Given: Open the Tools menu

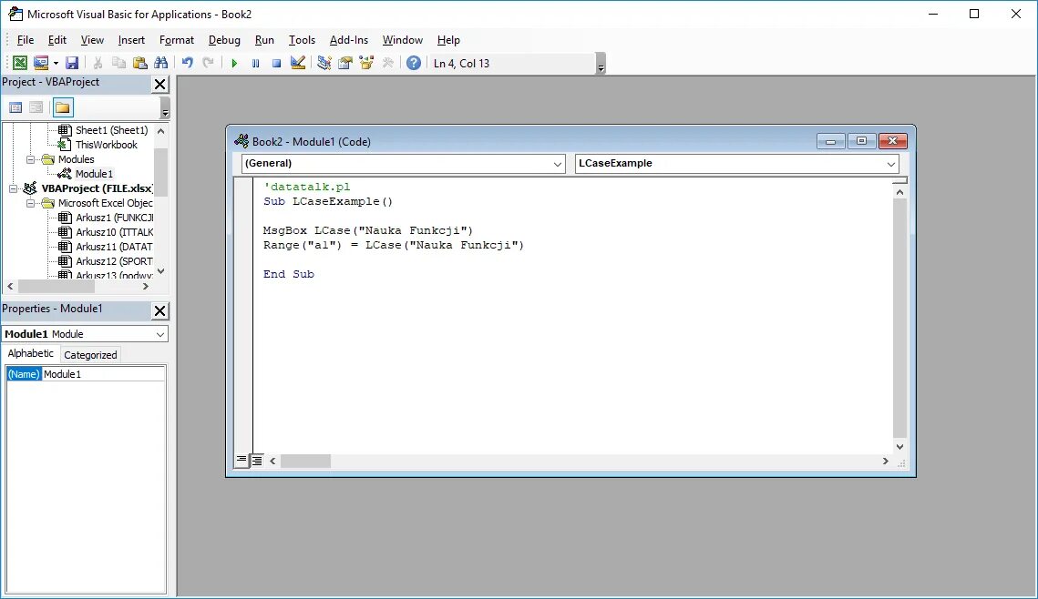Looking at the screenshot, I should (x=302, y=40).
